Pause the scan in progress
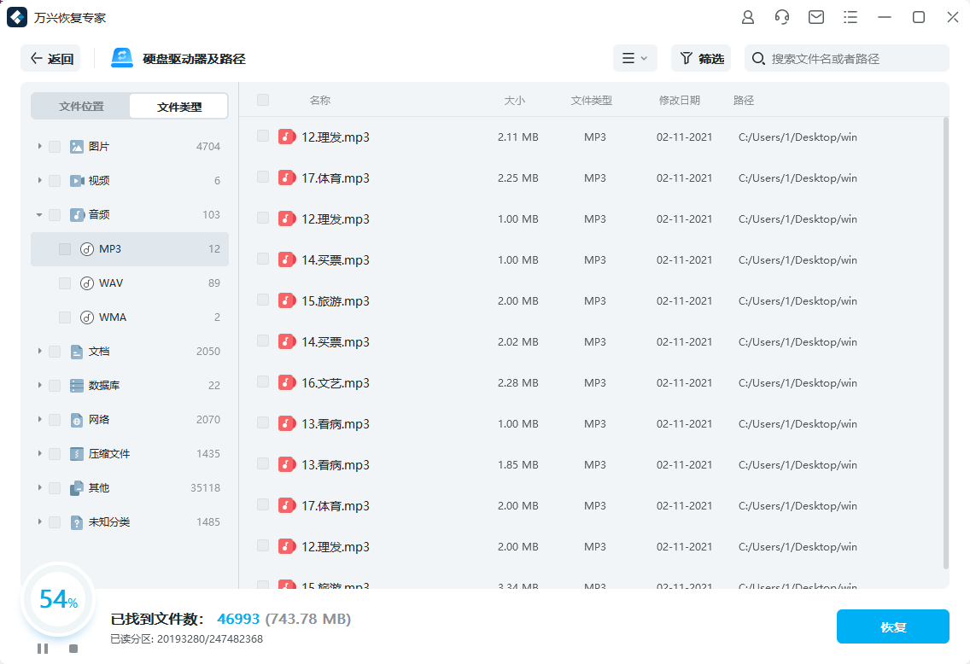The width and height of the screenshot is (970, 664). point(43,649)
